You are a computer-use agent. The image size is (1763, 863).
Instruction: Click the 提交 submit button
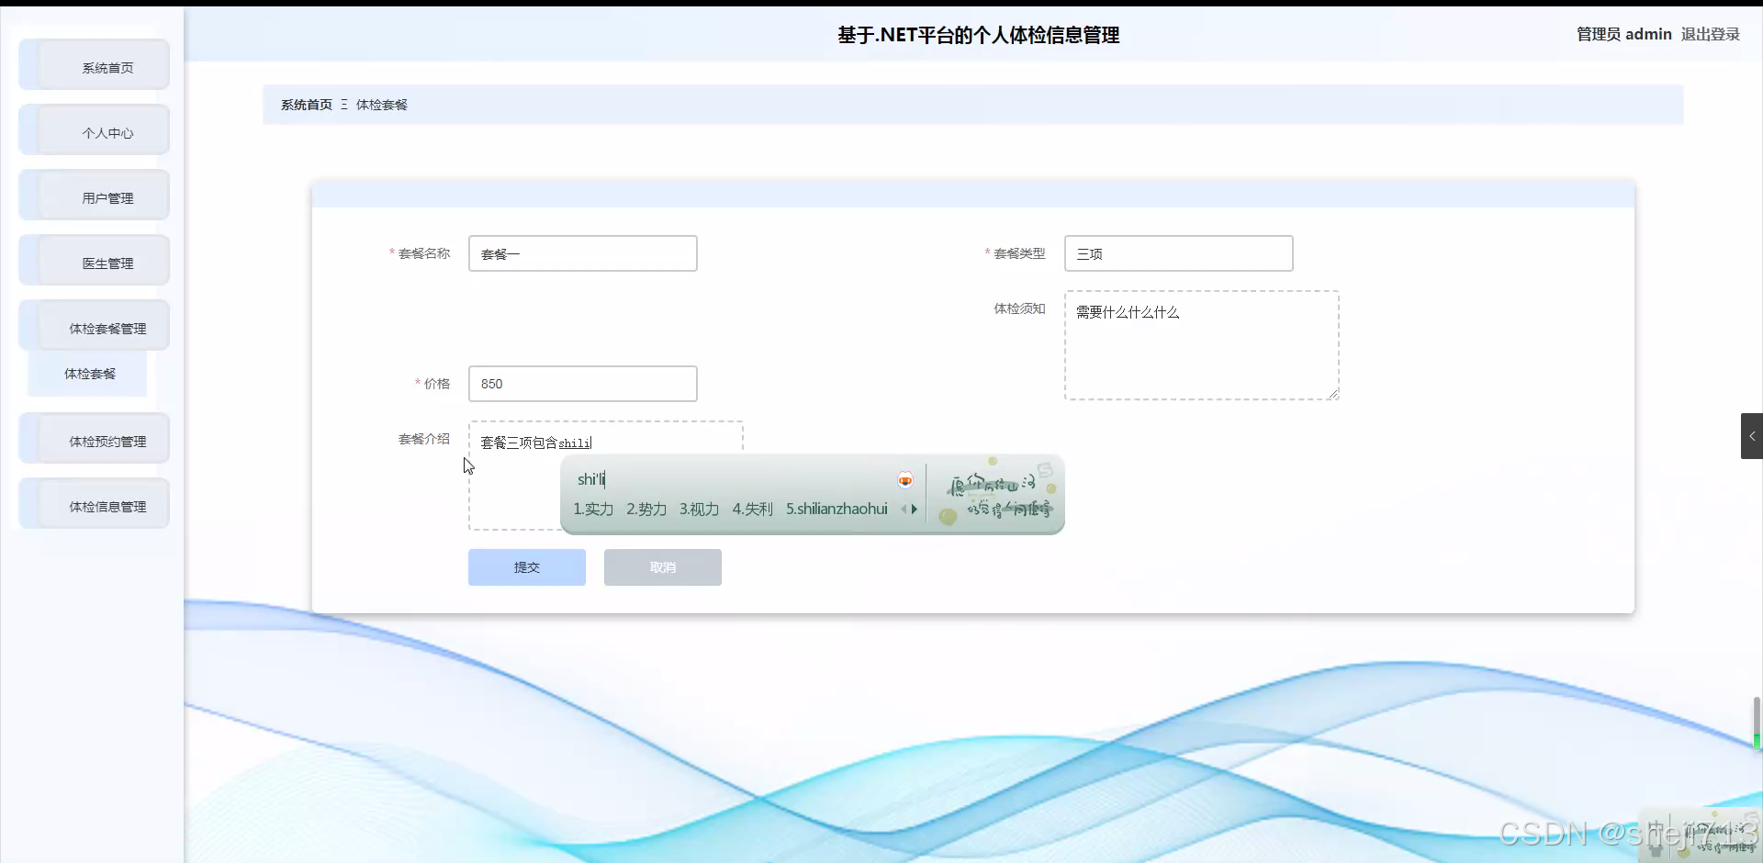click(526, 566)
